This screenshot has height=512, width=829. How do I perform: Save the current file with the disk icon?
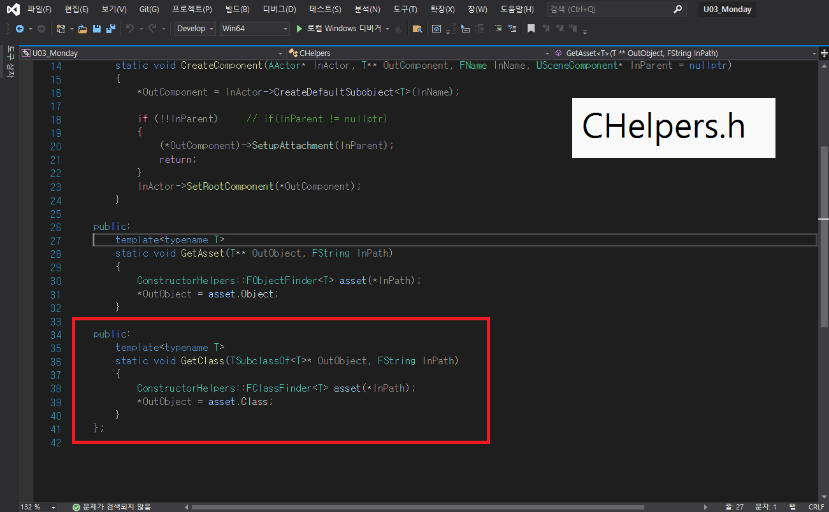coord(97,29)
